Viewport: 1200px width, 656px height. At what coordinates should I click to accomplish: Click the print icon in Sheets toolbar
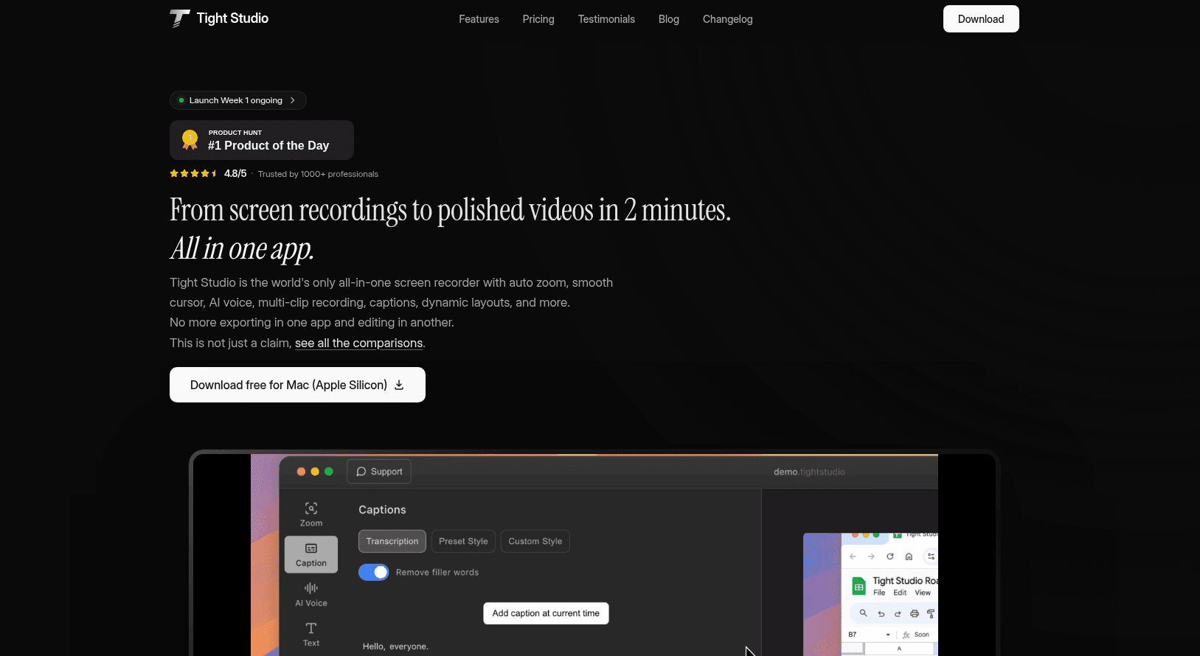[x=915, y=613]
